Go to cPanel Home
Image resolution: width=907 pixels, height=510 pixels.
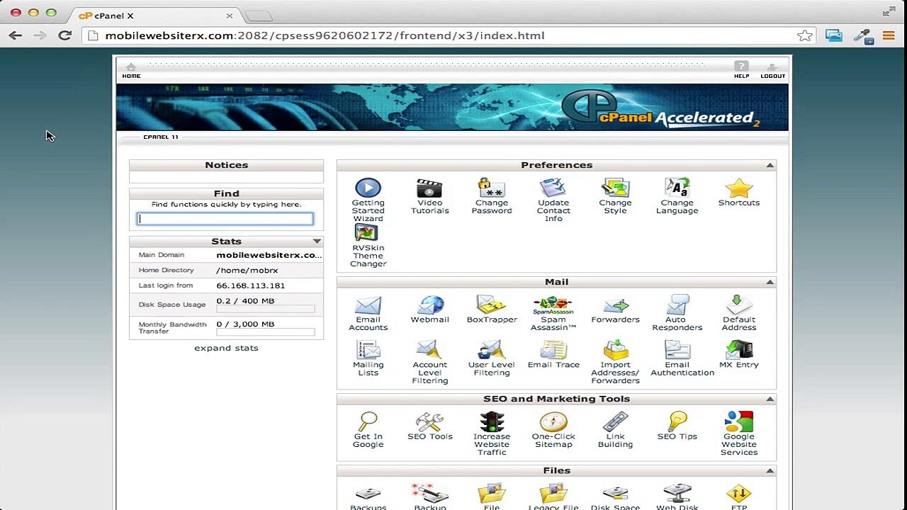click(x=131, y=70)
